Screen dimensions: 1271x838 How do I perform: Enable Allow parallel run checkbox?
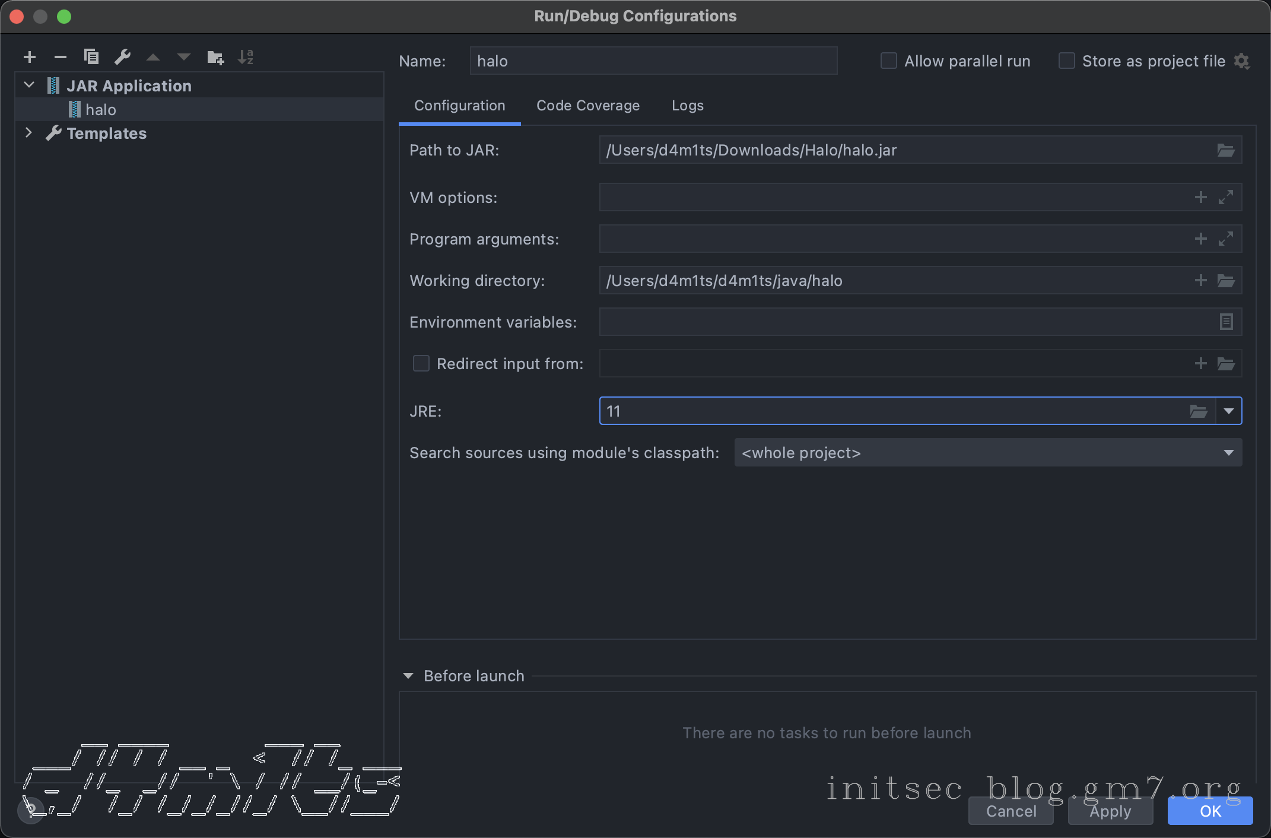pyautogui.click(x=888, y=61)
